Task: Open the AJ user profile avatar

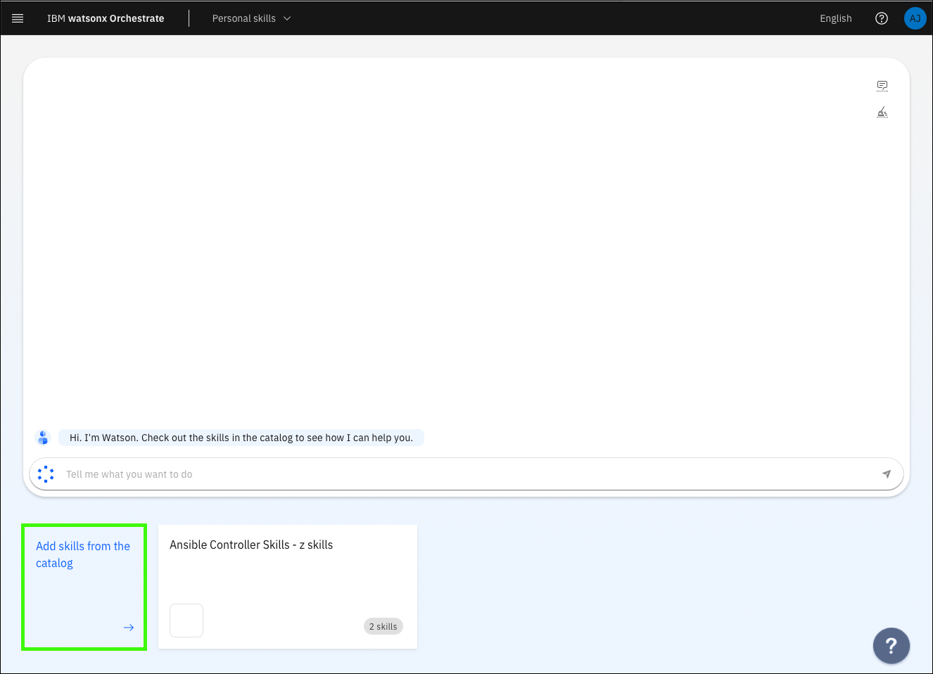Action: [x=915, y=18]
